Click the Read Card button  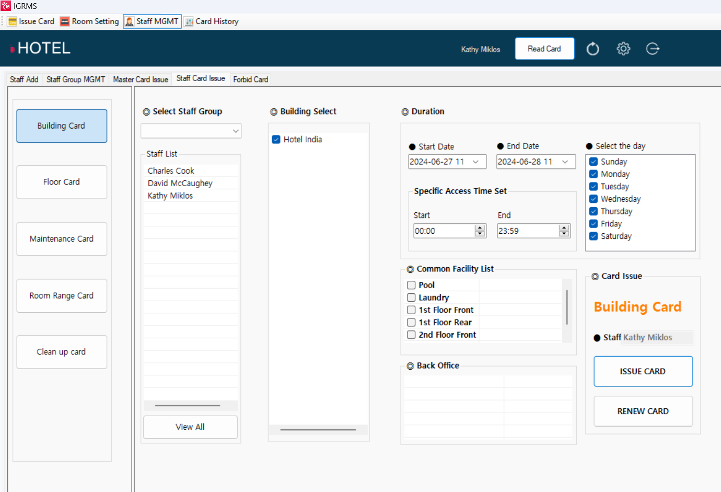point(544,49)
